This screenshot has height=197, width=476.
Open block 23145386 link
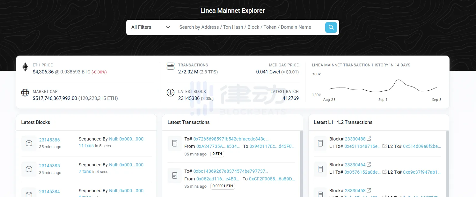point(49,140)
